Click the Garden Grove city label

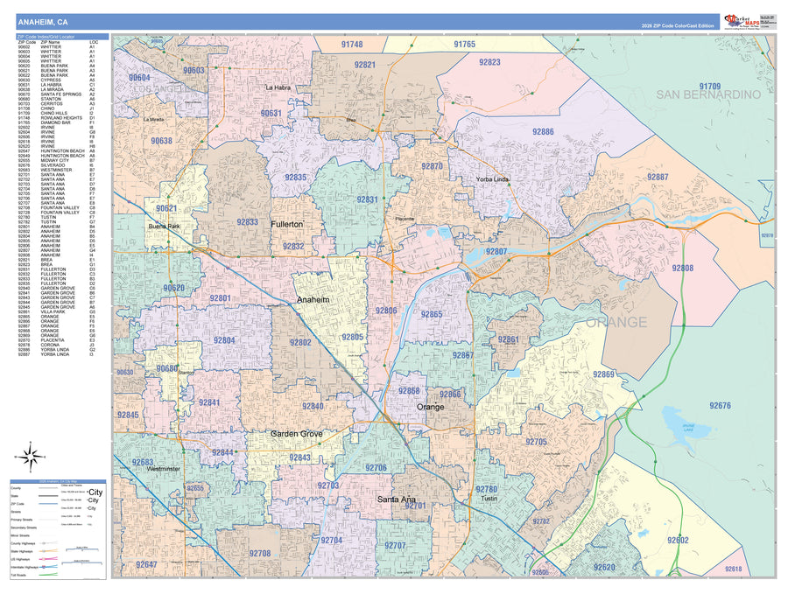click(297, 434)
